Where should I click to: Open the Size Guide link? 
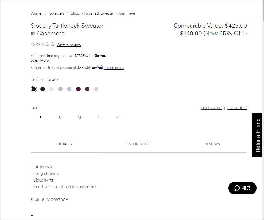coord(237,108)
